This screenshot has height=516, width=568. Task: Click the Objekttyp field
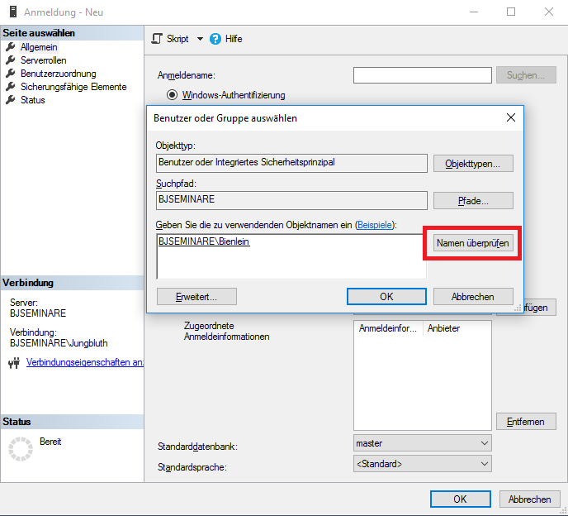(x=291, y=163)
